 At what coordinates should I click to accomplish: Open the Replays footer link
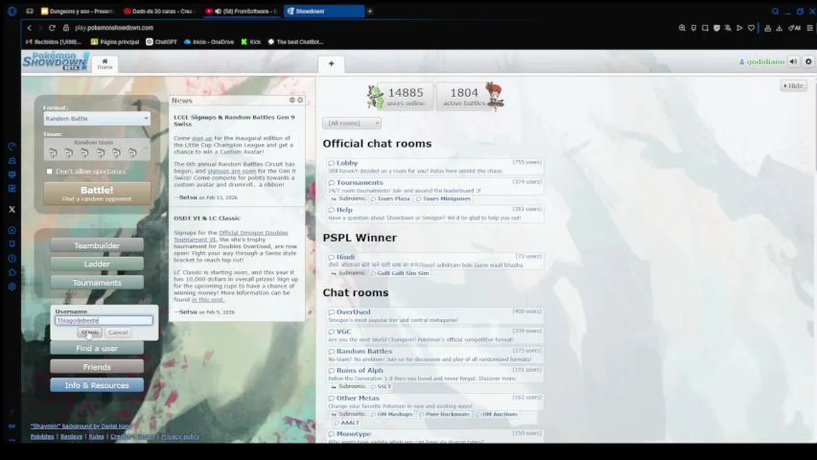(x=72, y=436)
